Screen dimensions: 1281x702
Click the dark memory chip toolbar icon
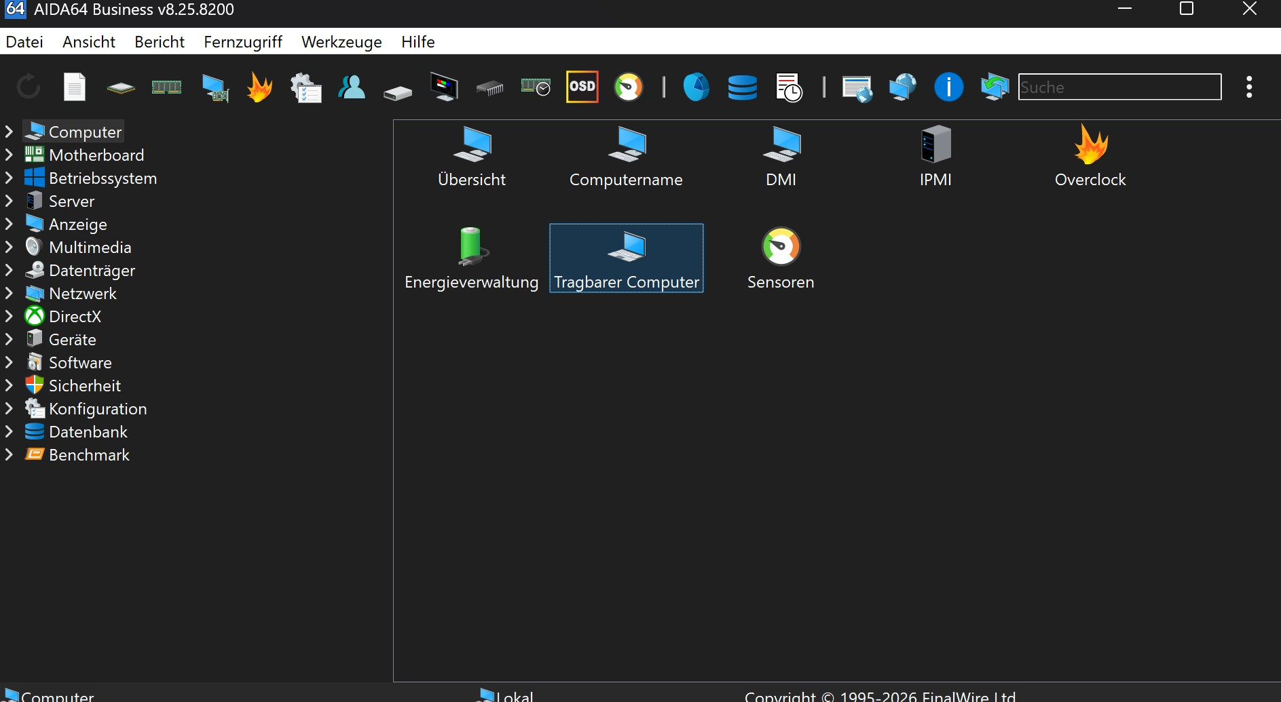click(490, 88)
